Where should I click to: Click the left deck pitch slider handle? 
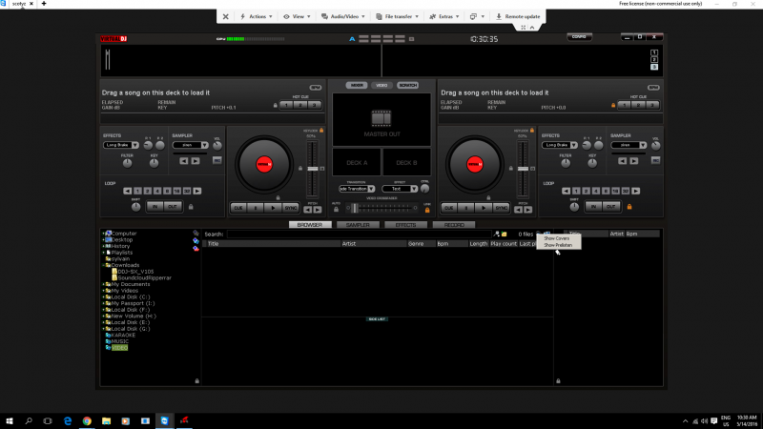click(x=313, y=169)
